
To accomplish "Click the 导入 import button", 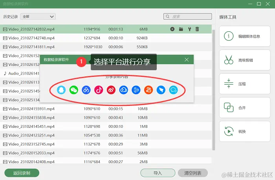I will pos(158,173).
